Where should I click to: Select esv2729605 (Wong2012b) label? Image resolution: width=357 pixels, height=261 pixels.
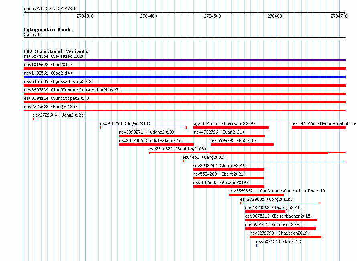[x=266, y=199]
